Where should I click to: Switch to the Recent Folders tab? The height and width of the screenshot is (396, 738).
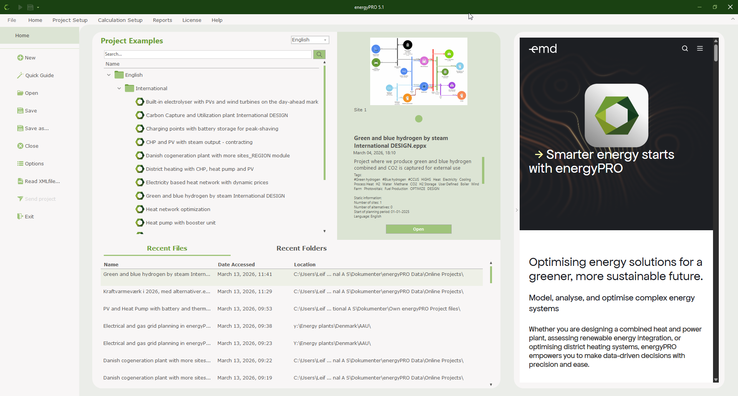click(302, 248)
